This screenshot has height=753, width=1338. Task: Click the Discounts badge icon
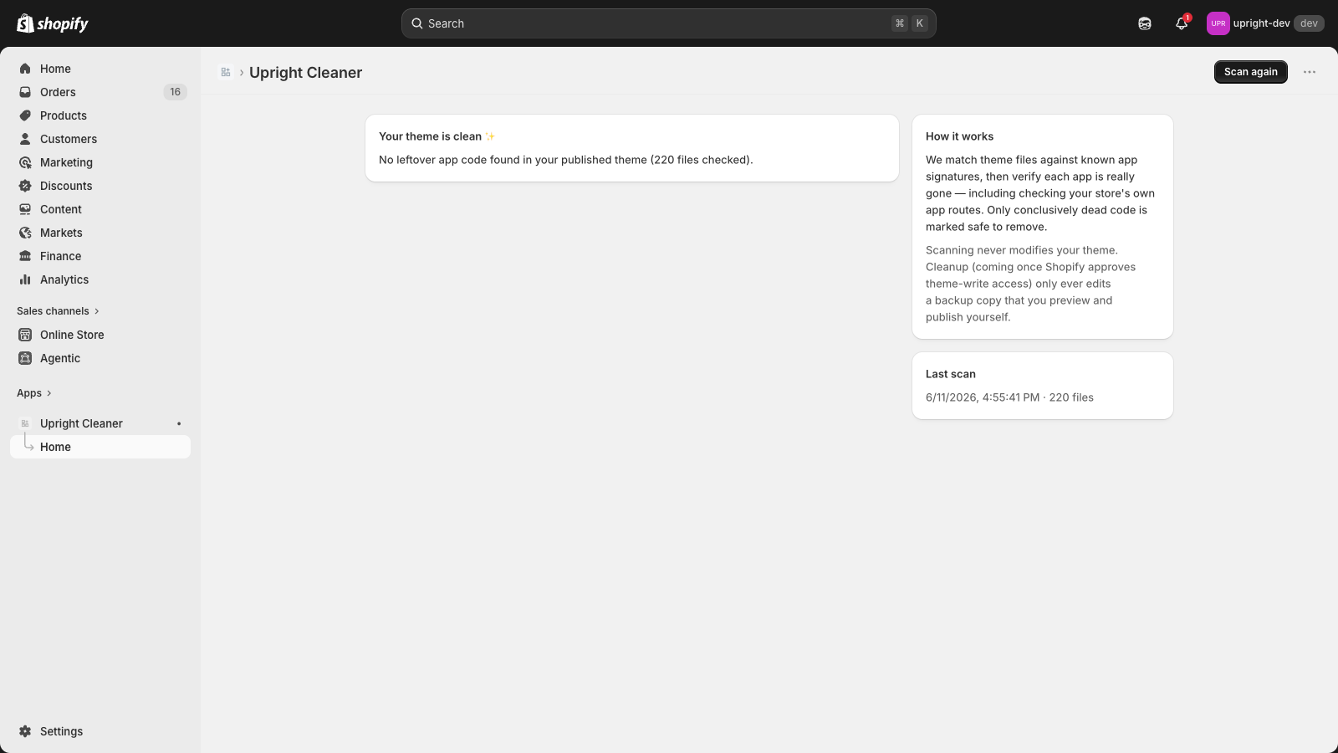click(x=25, y=186)
